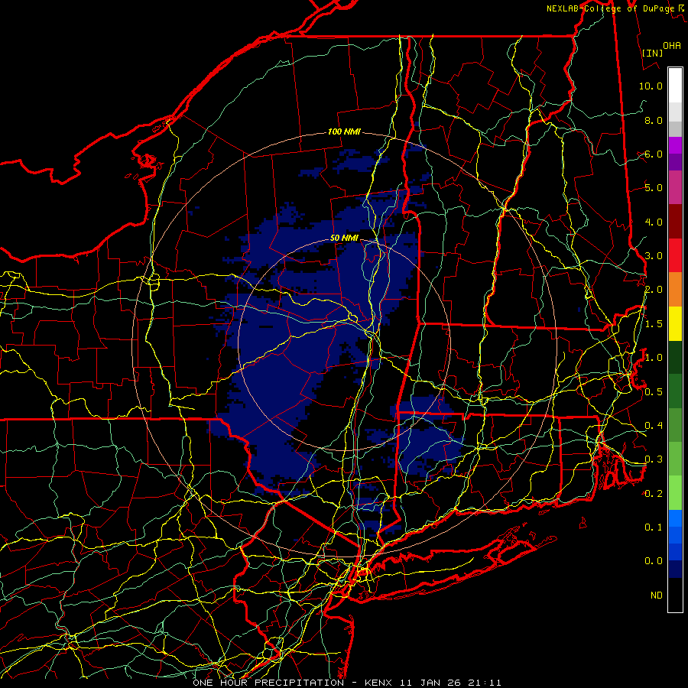Select the 5.0 legend value
The height and width of the screenshot is (688, 688).
pos(654,188)
